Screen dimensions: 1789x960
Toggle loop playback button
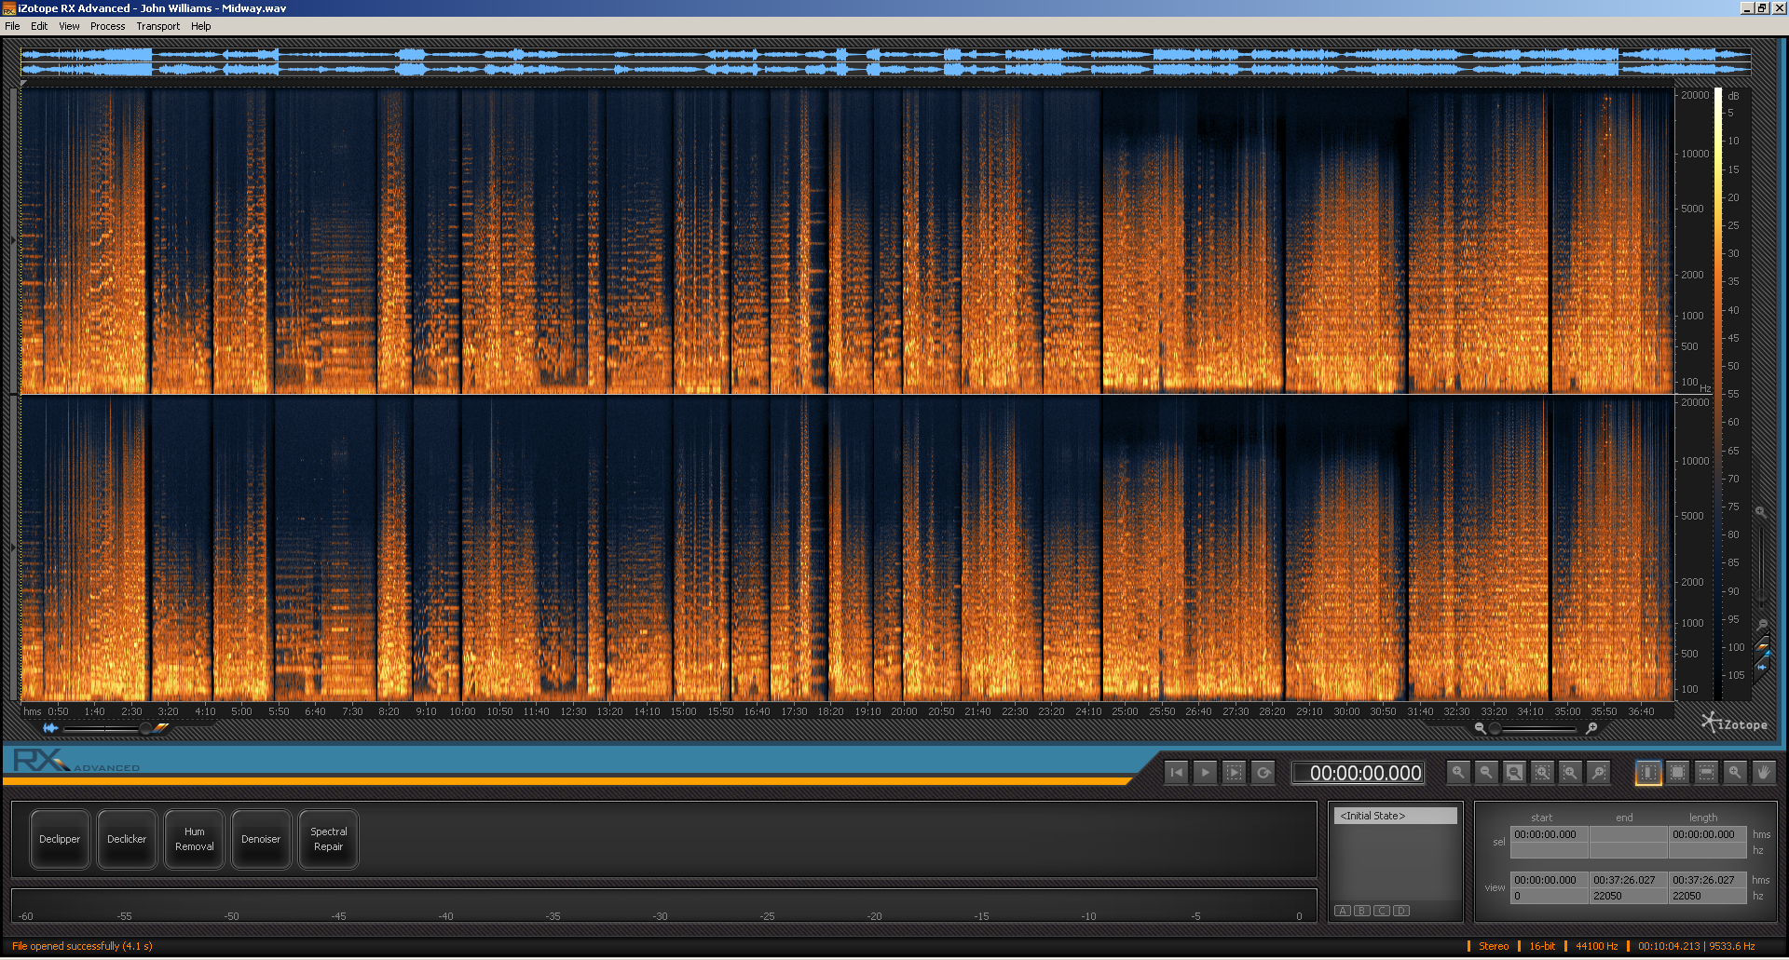pos(1263,772)
